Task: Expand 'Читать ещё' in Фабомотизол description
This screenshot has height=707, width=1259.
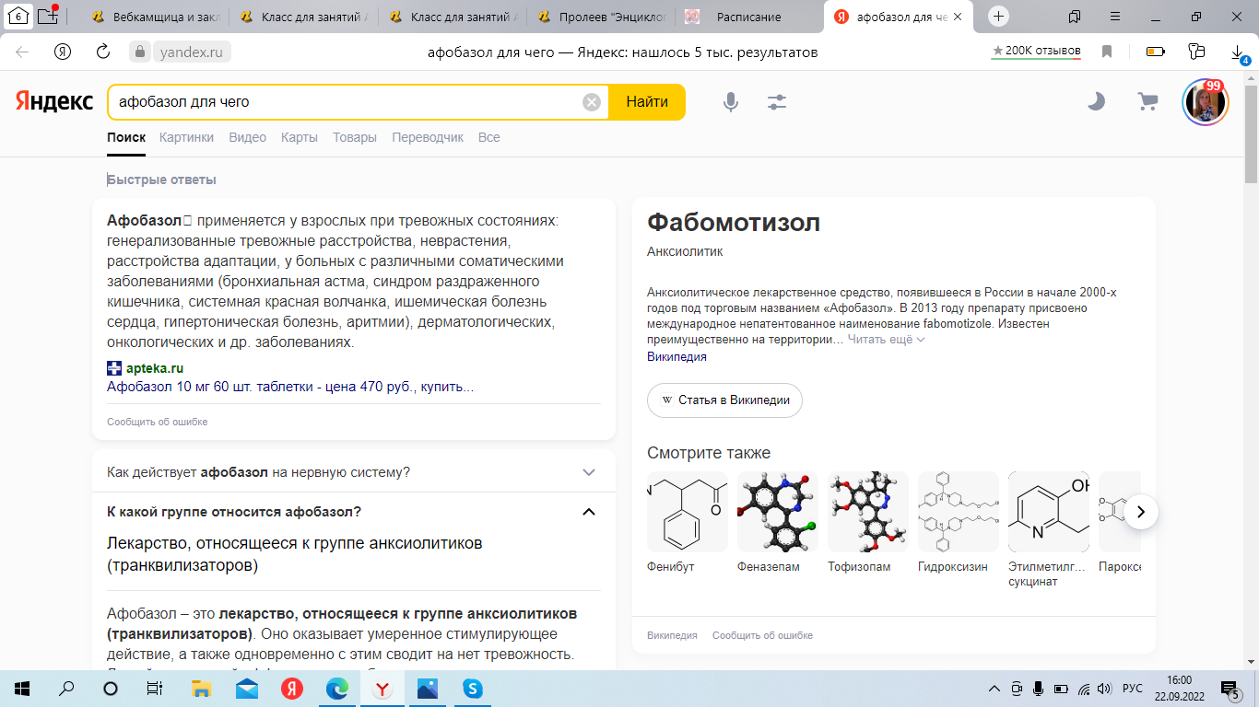Action: point(886,340)
